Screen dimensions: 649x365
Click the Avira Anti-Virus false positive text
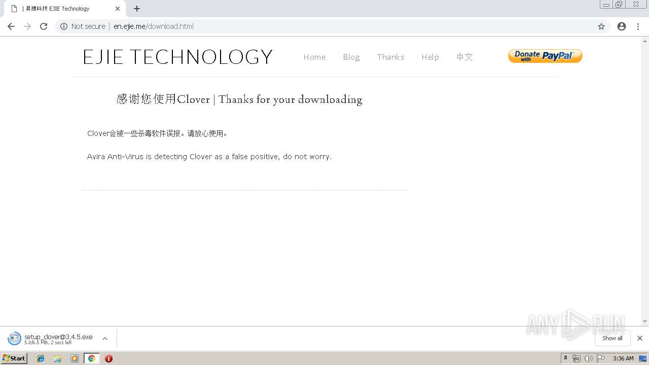click(x=209, y=157)
